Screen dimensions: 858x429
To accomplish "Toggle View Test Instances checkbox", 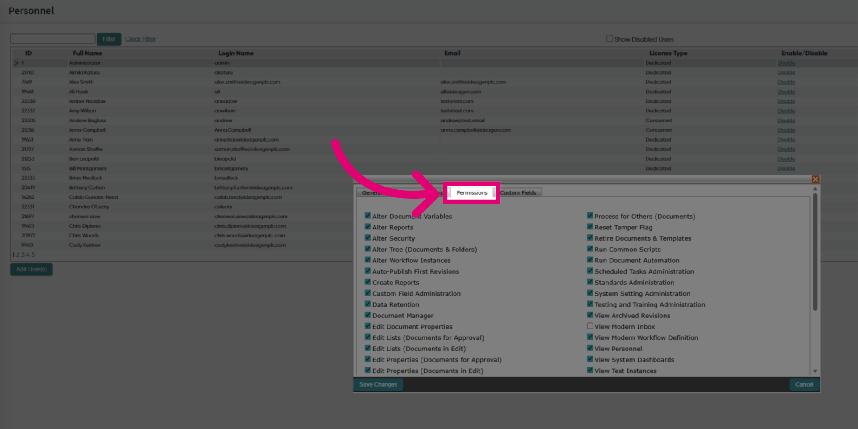I will [590, 370].
